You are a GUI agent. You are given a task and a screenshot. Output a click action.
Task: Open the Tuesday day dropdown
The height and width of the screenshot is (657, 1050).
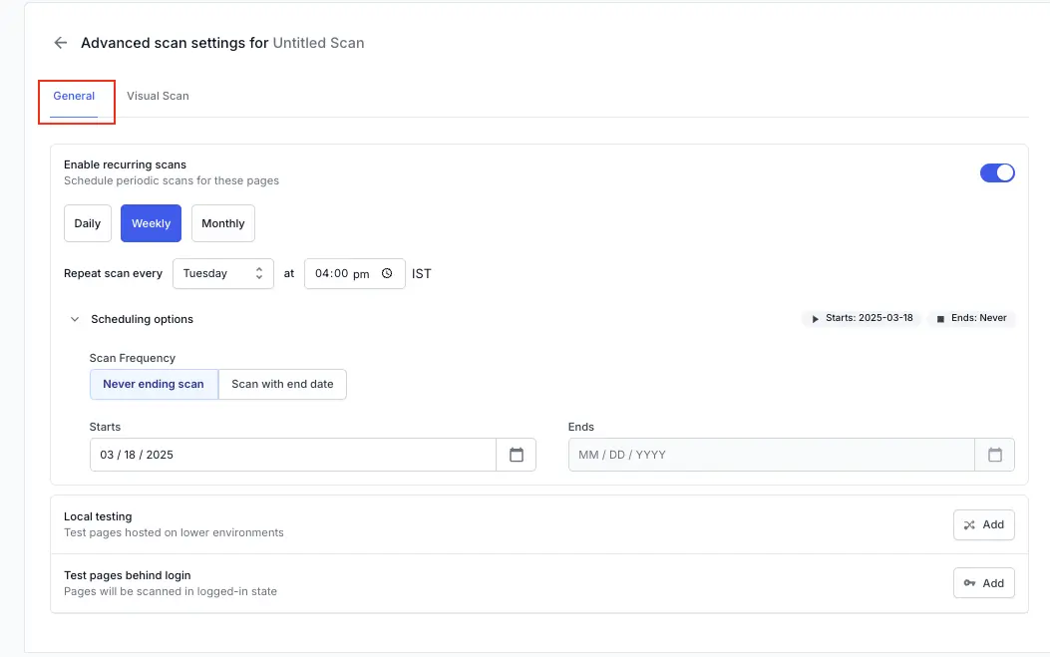[222, 273]
